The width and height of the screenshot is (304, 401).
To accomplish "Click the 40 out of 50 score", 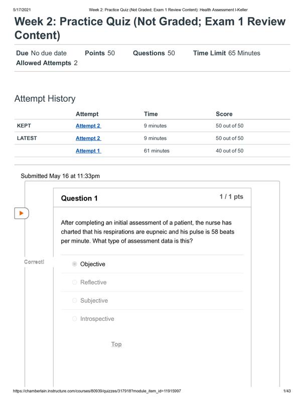I will coord(229,151).
